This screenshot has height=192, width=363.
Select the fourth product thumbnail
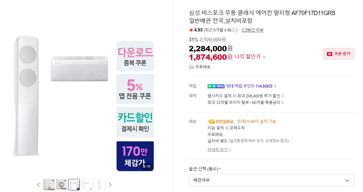(x=86, y=185)
